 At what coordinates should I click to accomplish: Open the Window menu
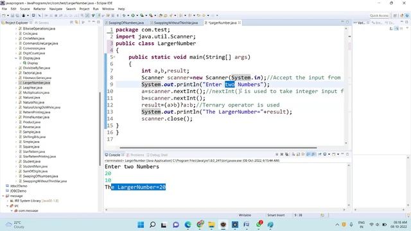pos(108,9)
